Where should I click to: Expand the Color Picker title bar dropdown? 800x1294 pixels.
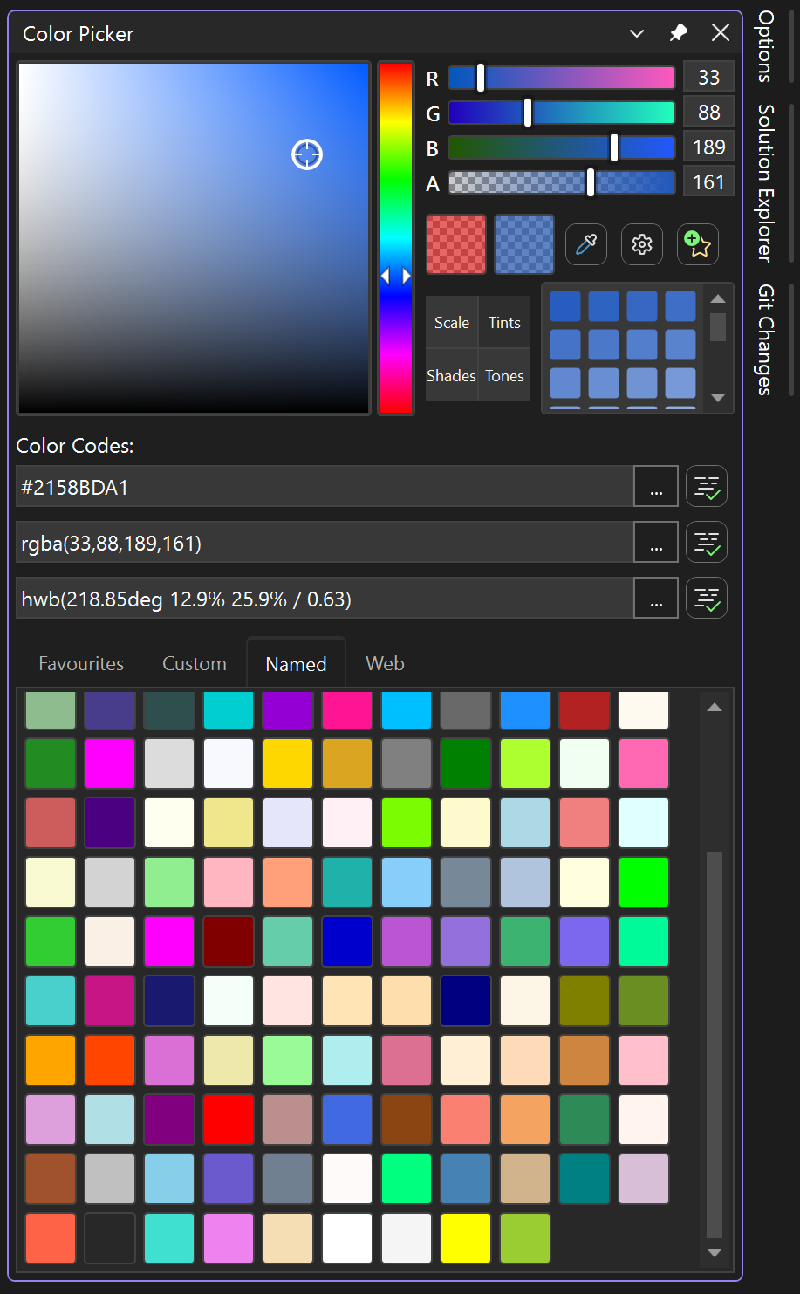pyautogui.click(x=636, y=32)
